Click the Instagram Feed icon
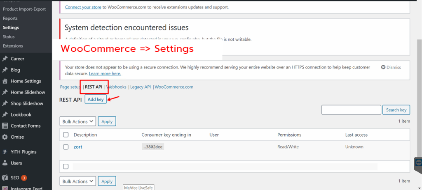The image size is (422, 190). (5, 188)
